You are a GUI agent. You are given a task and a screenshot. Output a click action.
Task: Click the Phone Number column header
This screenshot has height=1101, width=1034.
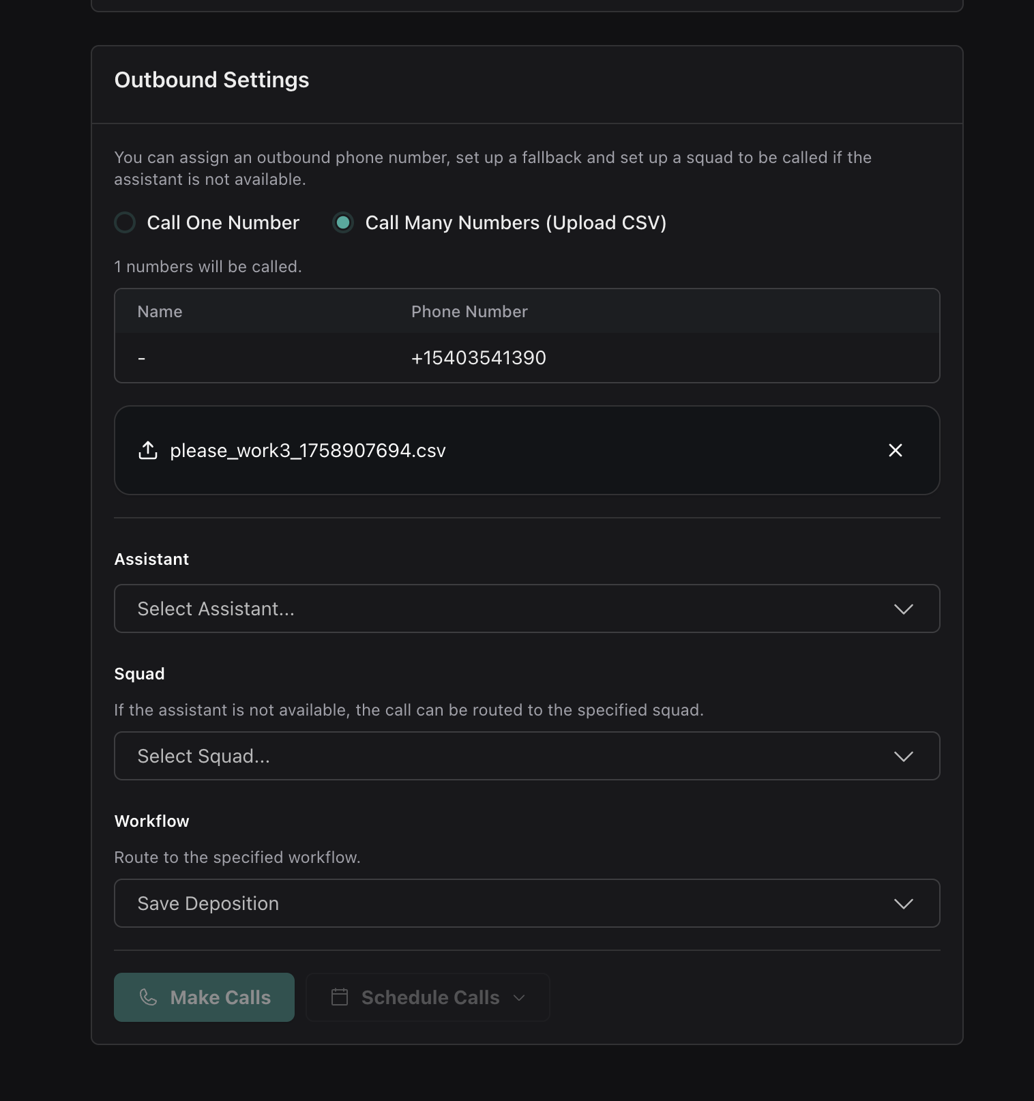tap(469, 312)
